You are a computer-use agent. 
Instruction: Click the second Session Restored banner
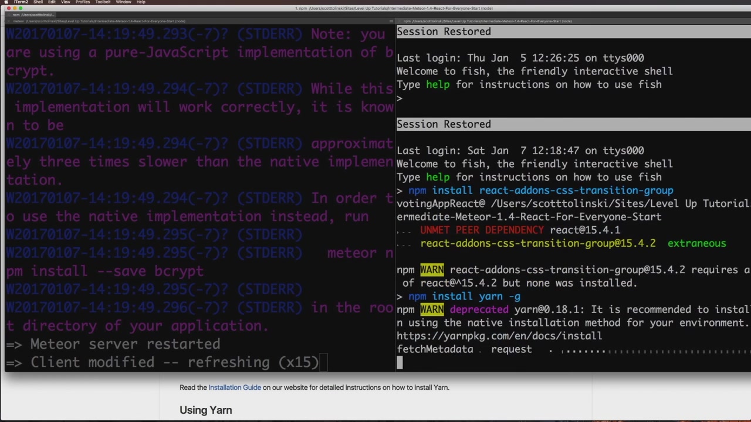tap(573, 124)
